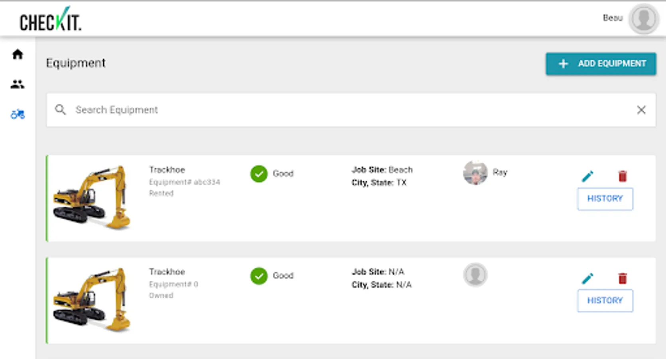Click Ray's operator avatar photo
The height and width of the screenshot is (359, 666).
click(x=475, y=173)
